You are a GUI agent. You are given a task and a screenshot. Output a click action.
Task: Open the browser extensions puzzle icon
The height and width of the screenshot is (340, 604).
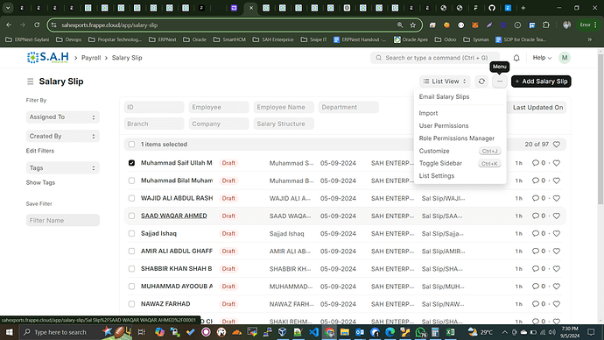pos(546,25)
